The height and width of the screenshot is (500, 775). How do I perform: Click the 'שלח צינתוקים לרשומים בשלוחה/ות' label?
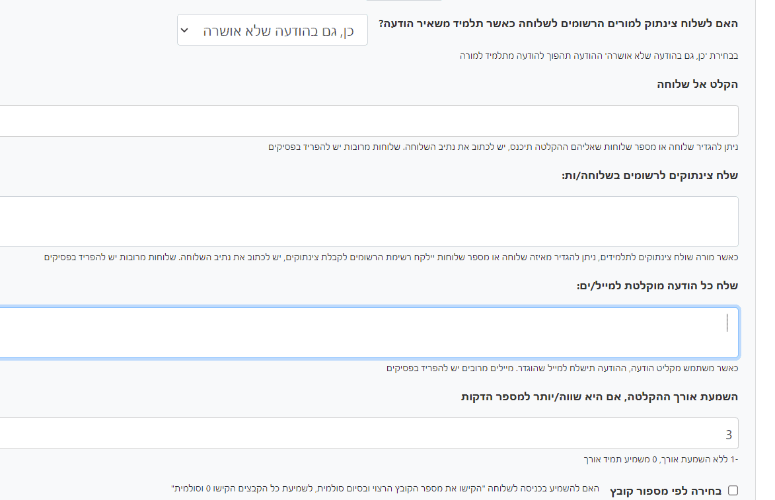click(x=649, y=175)
